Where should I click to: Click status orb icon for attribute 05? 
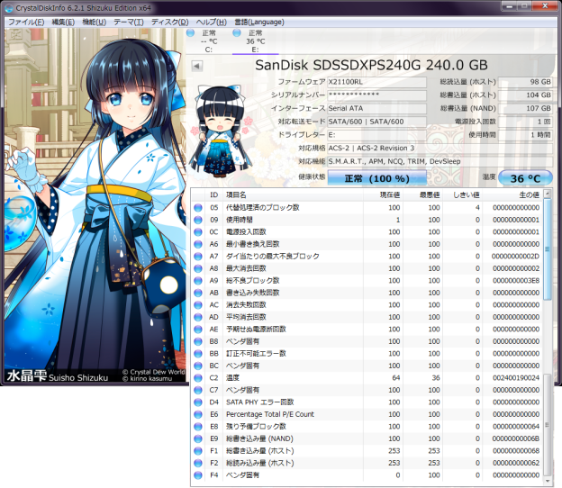(198, 207)
